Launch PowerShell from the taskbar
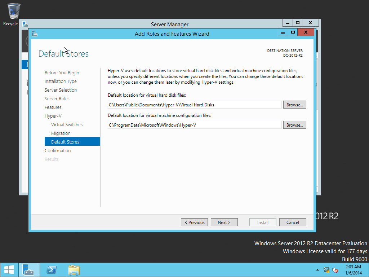Screen dimensions: 369x277 click(52, 270)
